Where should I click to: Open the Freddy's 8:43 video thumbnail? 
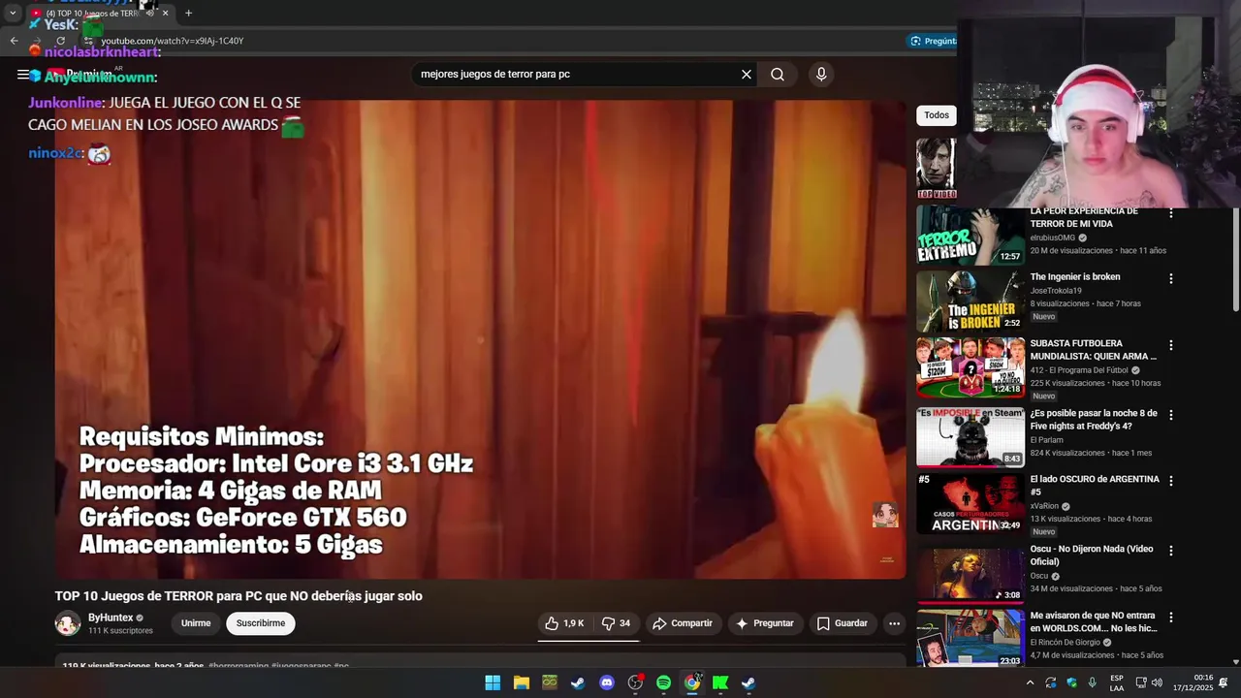[x=971, y=437]
